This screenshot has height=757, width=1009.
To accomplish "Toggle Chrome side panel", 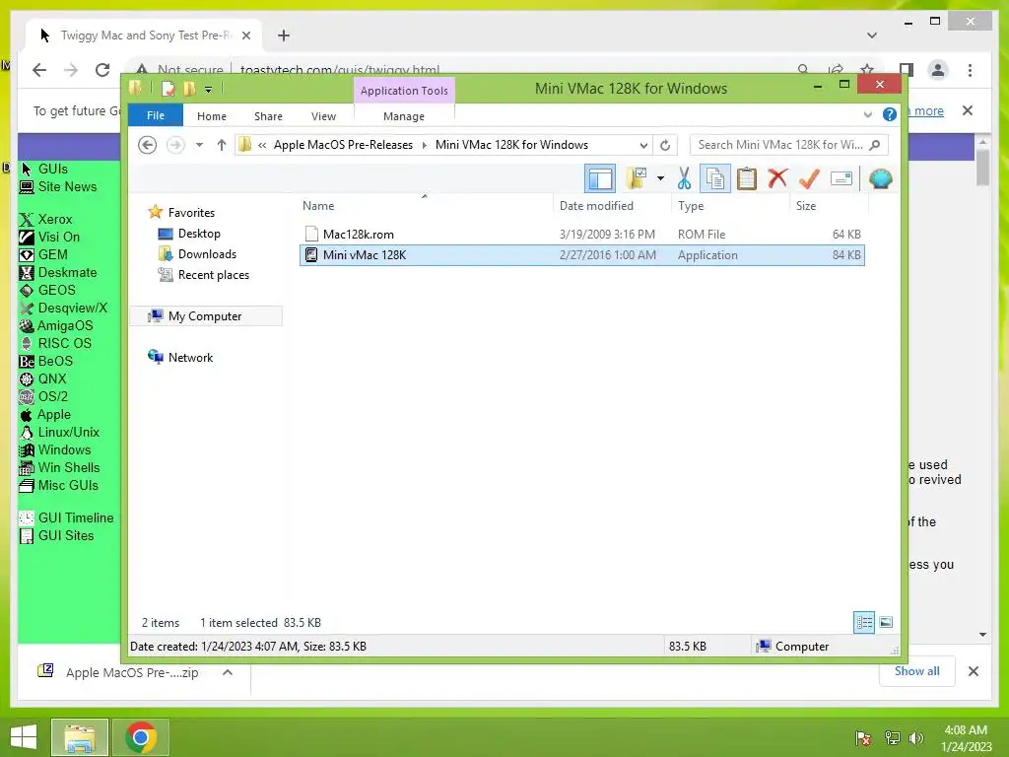I will pyautogui.click(x=907, y=70).
